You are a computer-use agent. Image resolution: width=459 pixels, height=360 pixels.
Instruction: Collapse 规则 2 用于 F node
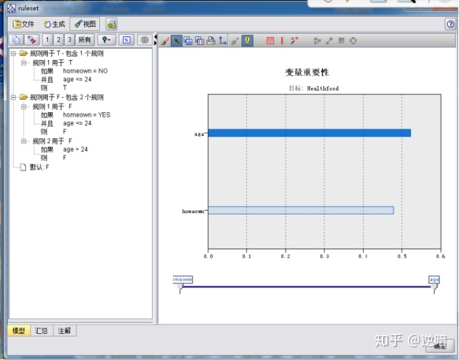tap(24, 141)
